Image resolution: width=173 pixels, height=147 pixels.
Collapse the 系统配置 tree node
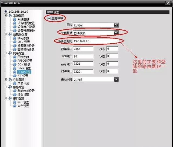tap(6, 15)
